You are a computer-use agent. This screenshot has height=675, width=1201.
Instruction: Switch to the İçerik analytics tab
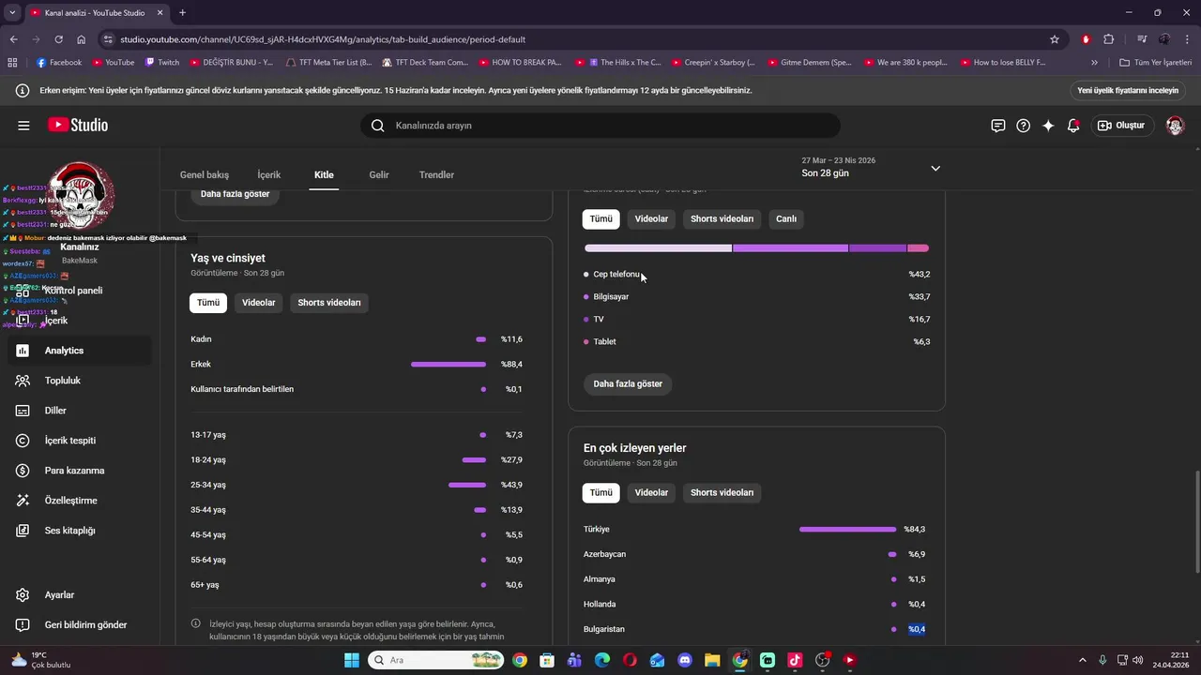tap(269, 174)
